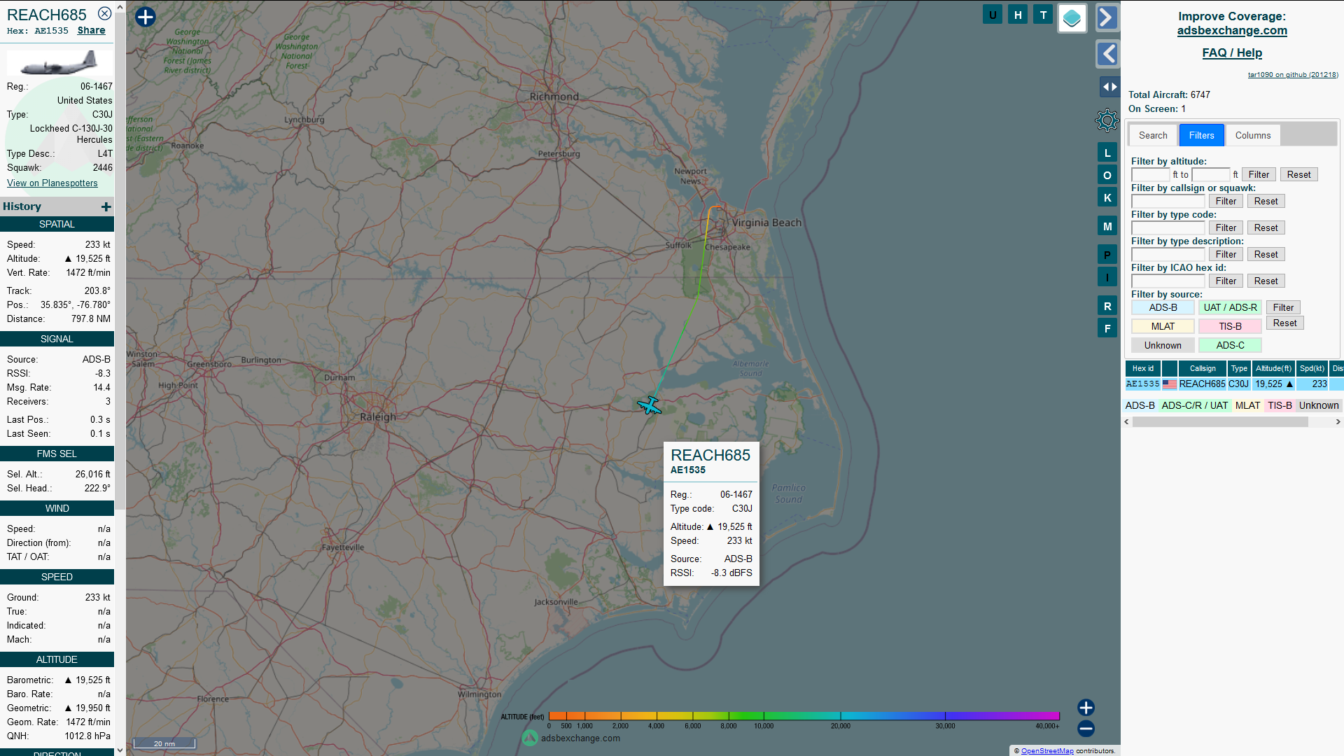The width and height of the screenshot is (1344, 756).
Task: Apply the source Filter button
Action: (1283, 308)
